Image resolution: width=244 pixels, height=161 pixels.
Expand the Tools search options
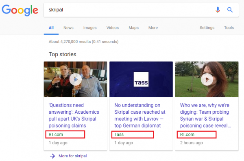229,28
